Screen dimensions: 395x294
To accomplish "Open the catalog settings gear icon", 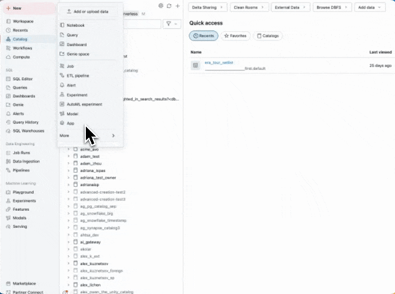I will (161, 6).
